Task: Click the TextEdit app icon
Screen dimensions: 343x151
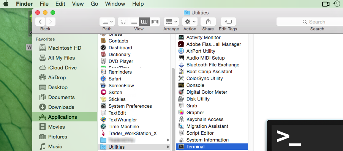Action: [x=103, y=113]
